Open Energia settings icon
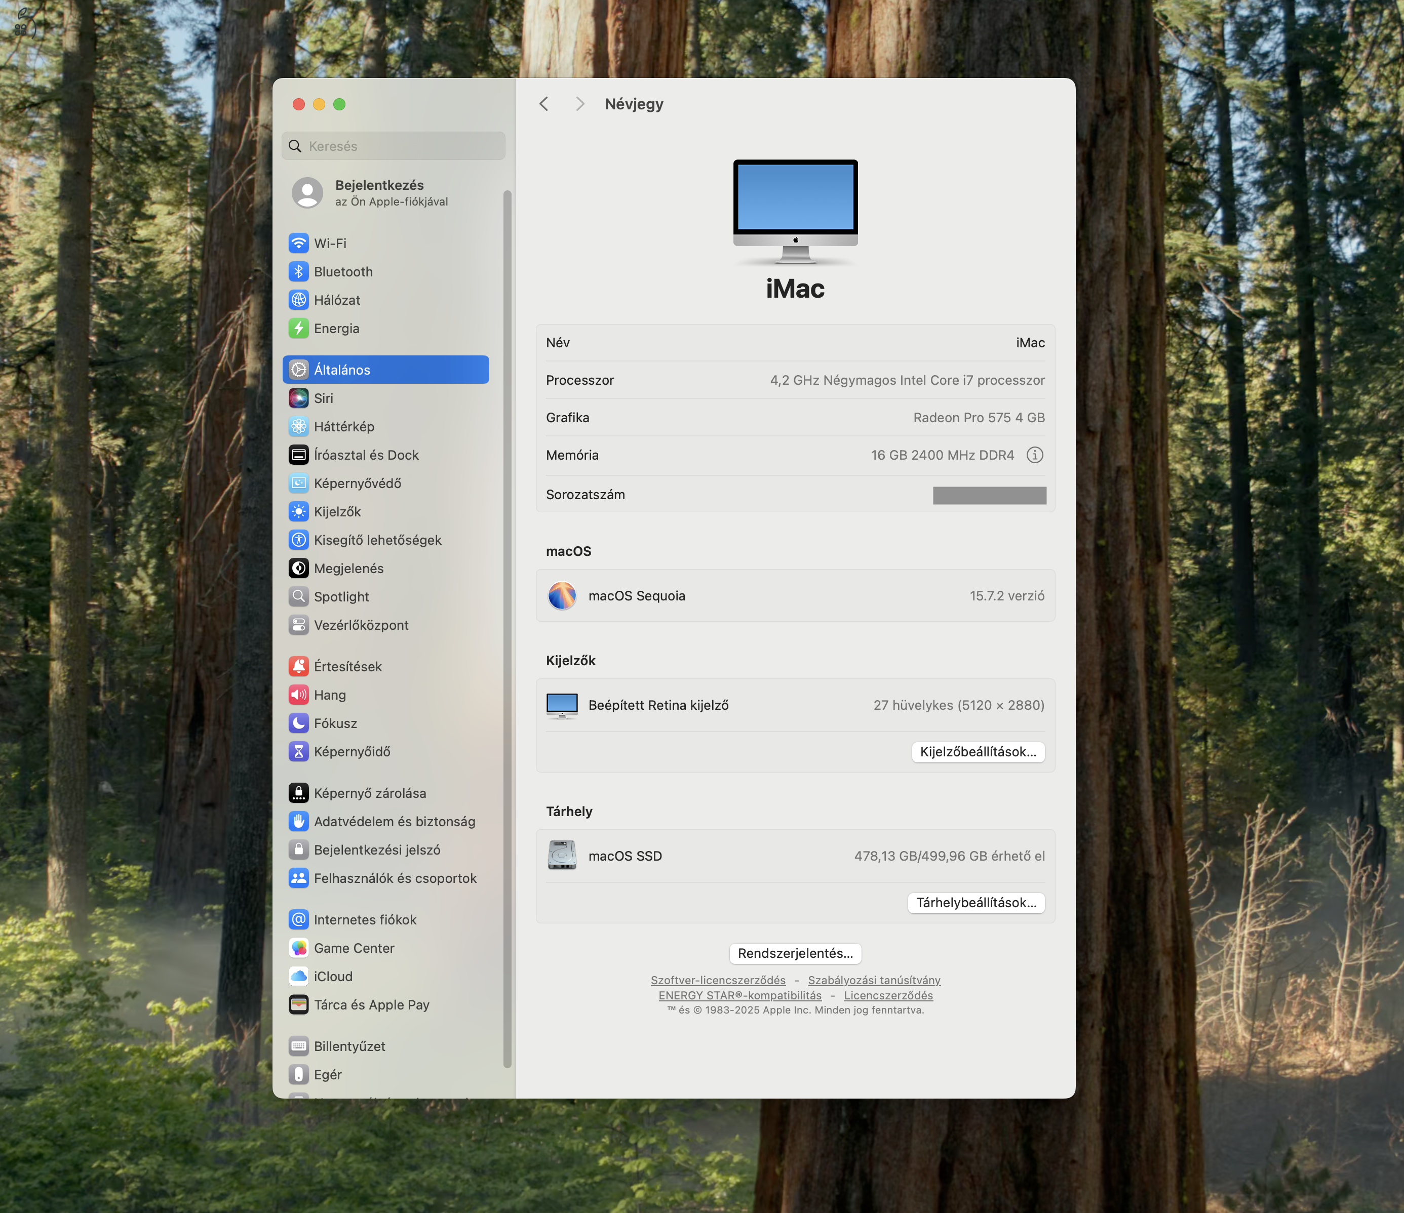 (x=298, y=329)
